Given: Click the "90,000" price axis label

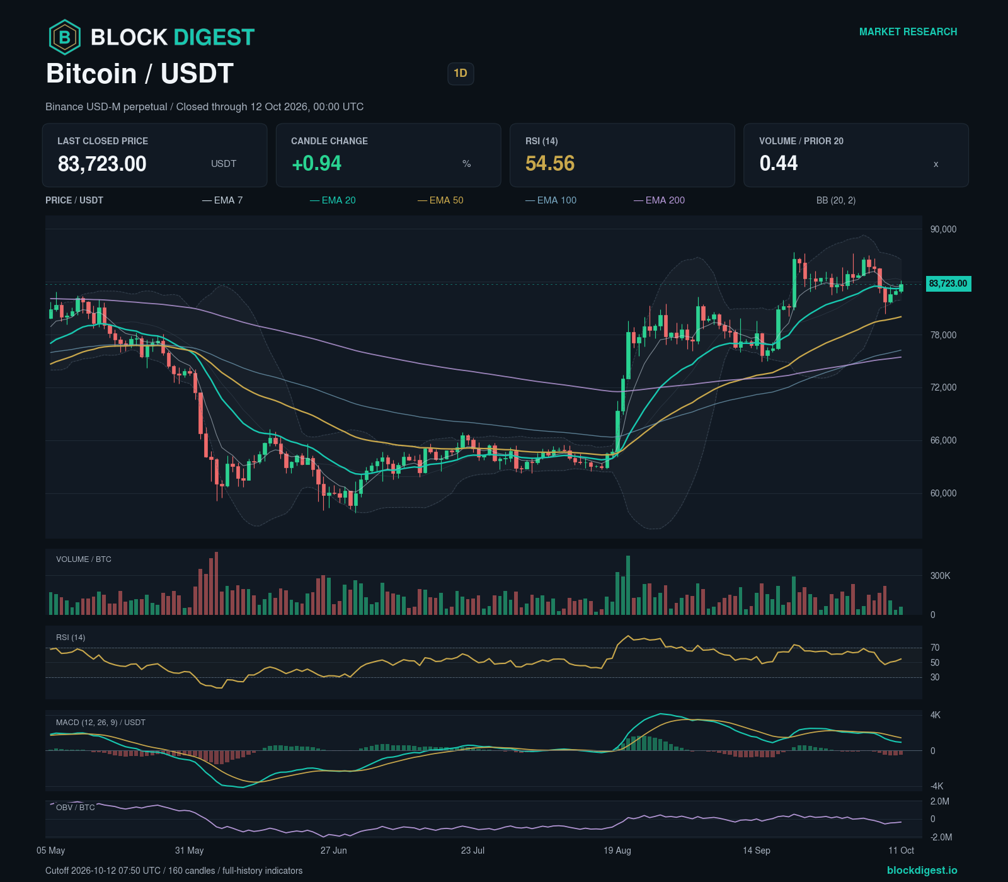Looking at the screenshot, I should tap(943, 229).
